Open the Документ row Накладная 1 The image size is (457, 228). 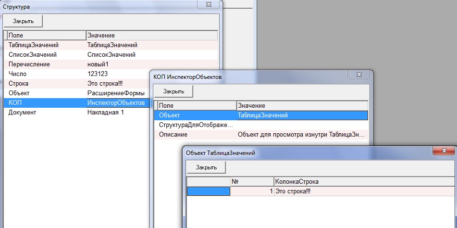tap(105, 112)
